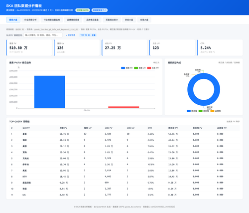Click the CTR column header
Image resolution: width=249 pixels, height=213 pixels.
[150, 128]
